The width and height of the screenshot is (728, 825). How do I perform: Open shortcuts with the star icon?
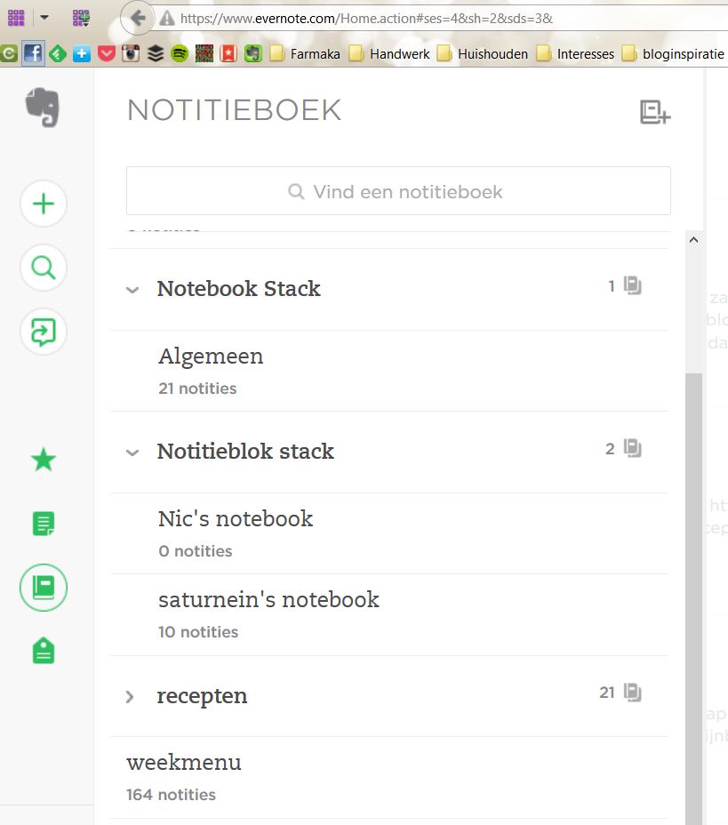[x=44, y=460]
